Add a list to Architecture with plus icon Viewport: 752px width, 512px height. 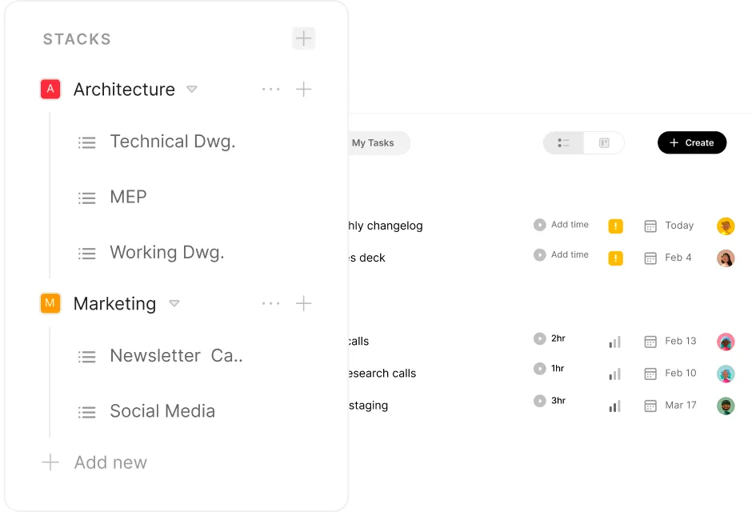[303, 89]
